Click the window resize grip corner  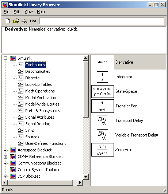(x=164, y=190)
